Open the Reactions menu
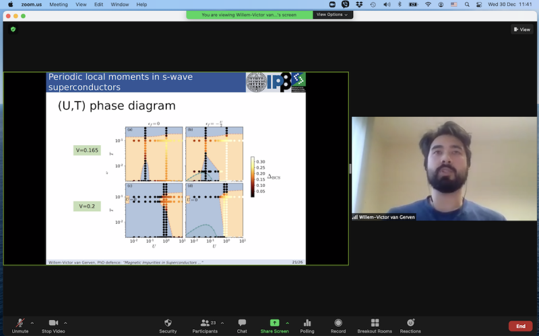The height and width of the screenshot is (336, 539). click(410, 323)
